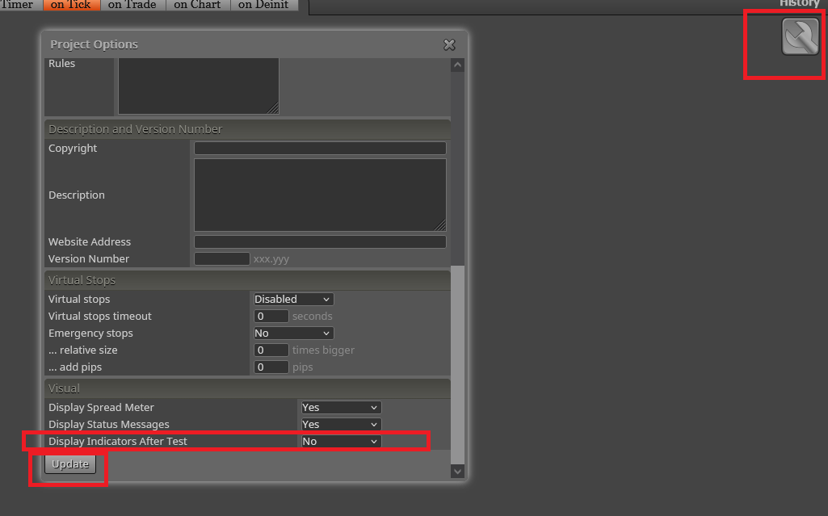The image size is (828, 516).
Task: Open project options via the wrench icon
Action: (800, 36)
